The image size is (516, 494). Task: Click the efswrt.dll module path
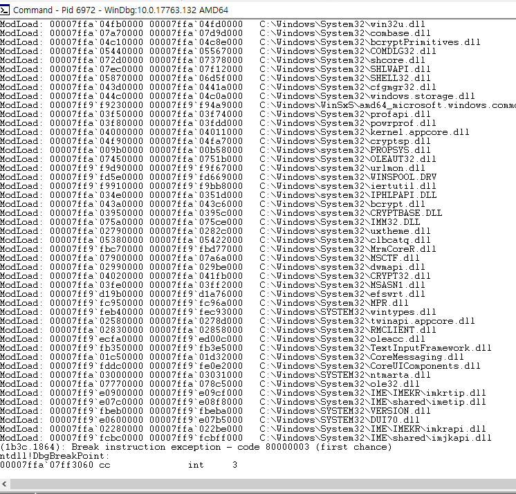[342, 294]
